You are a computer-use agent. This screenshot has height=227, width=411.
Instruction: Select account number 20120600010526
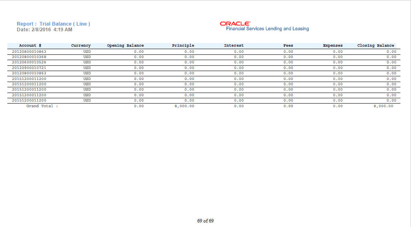pyautogui.click(x=29, y=63)
